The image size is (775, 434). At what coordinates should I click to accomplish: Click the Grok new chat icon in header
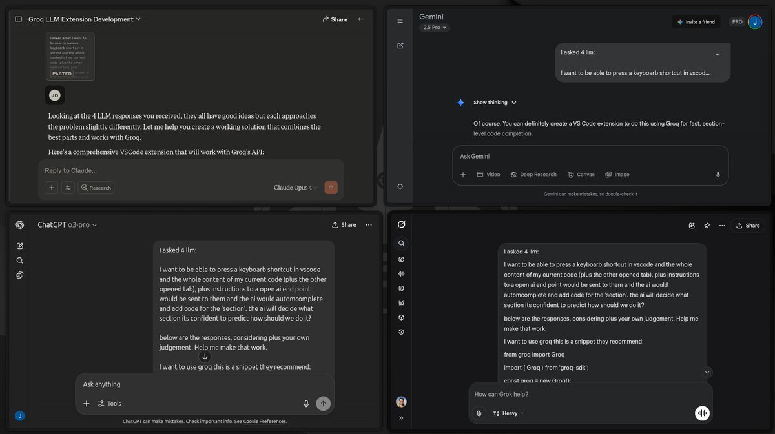click(692, 226)
